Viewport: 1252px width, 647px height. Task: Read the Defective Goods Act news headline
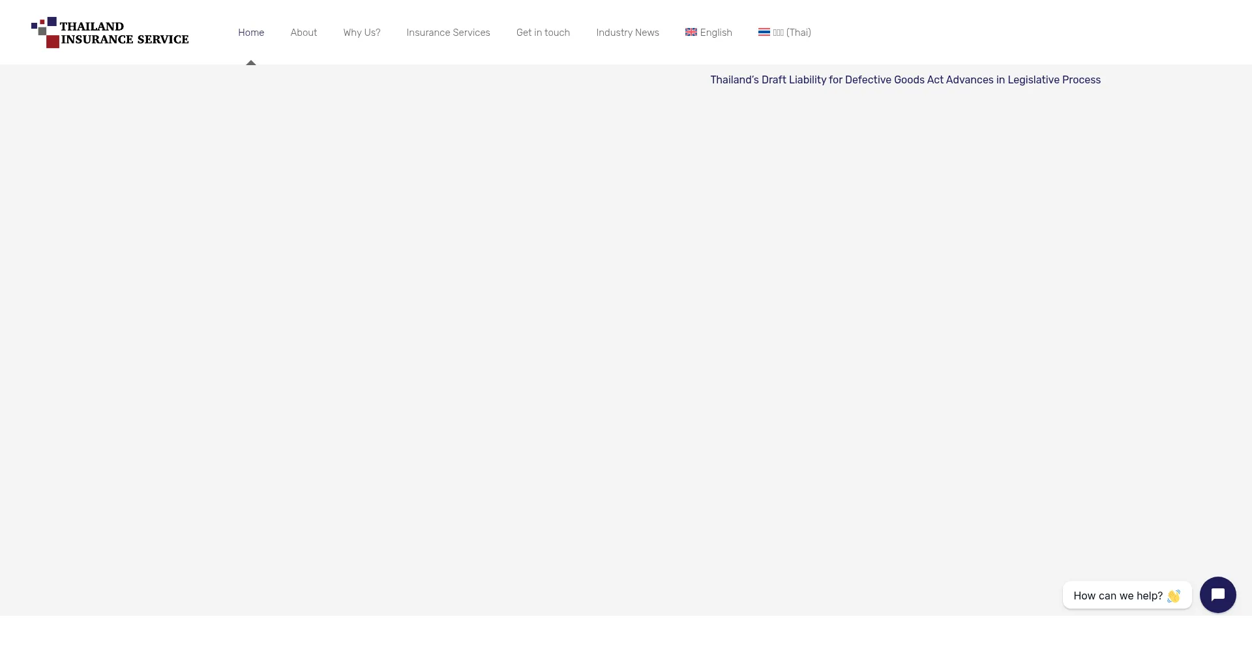coord(905,79)
